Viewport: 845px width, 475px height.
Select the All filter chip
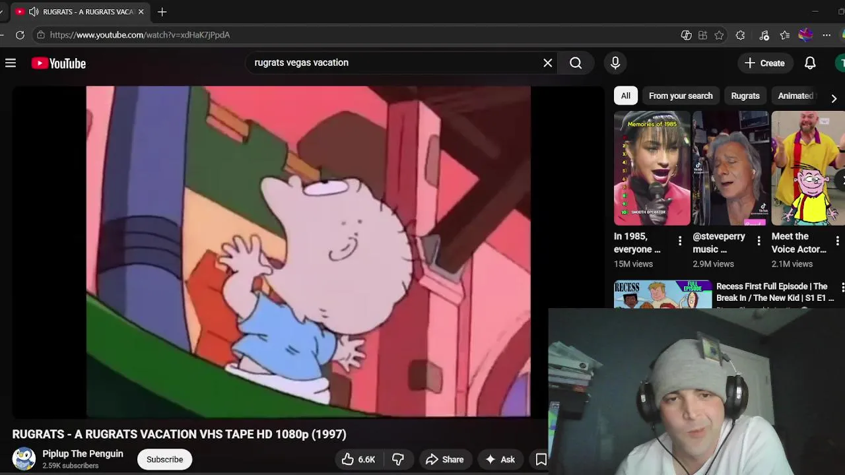click(625, 96)
